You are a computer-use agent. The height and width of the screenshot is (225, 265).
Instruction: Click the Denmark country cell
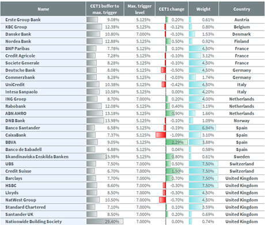241,34
